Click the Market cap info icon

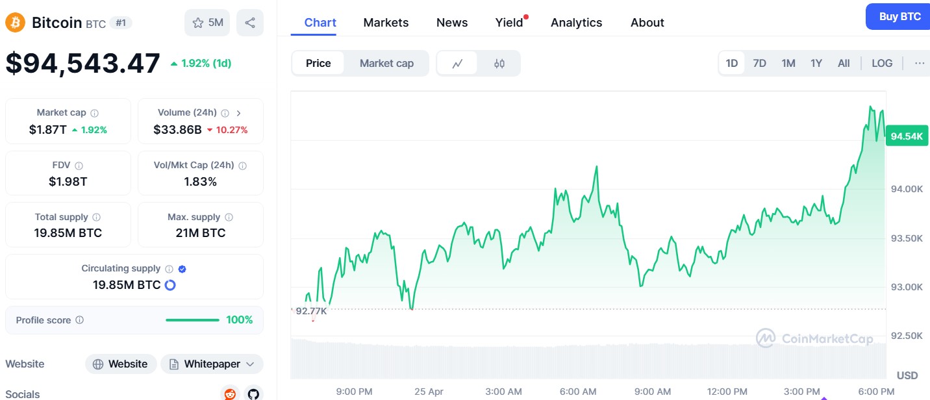[95, 113]
